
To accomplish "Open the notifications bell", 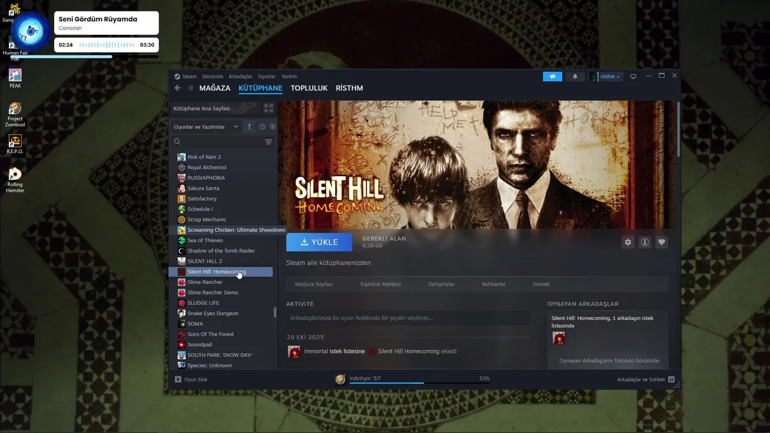I will (x=574, y=76).
